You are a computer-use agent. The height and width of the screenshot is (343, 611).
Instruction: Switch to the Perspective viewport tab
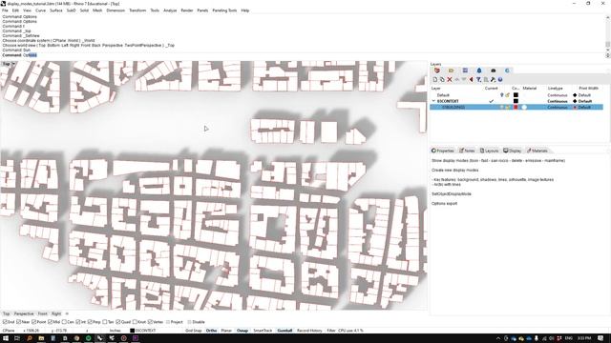(24, 313)
